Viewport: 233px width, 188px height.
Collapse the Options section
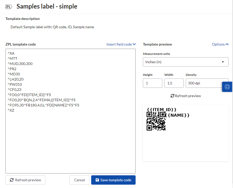coord(220,44)
